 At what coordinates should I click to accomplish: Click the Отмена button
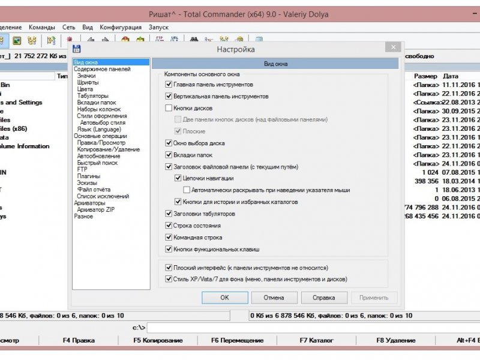(x=274, y=298)
